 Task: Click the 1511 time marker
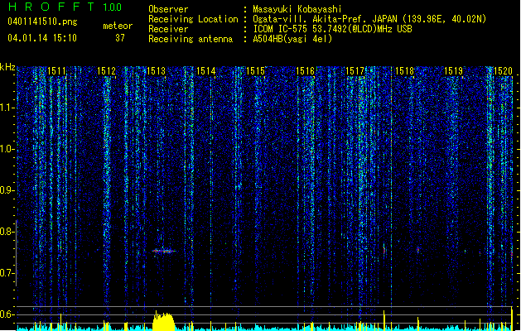click(56, 71)
